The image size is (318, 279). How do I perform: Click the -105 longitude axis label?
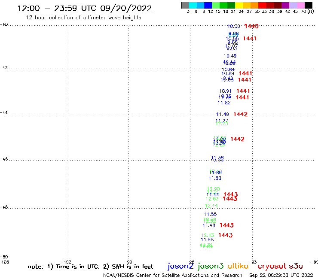(x=4, y=262)
